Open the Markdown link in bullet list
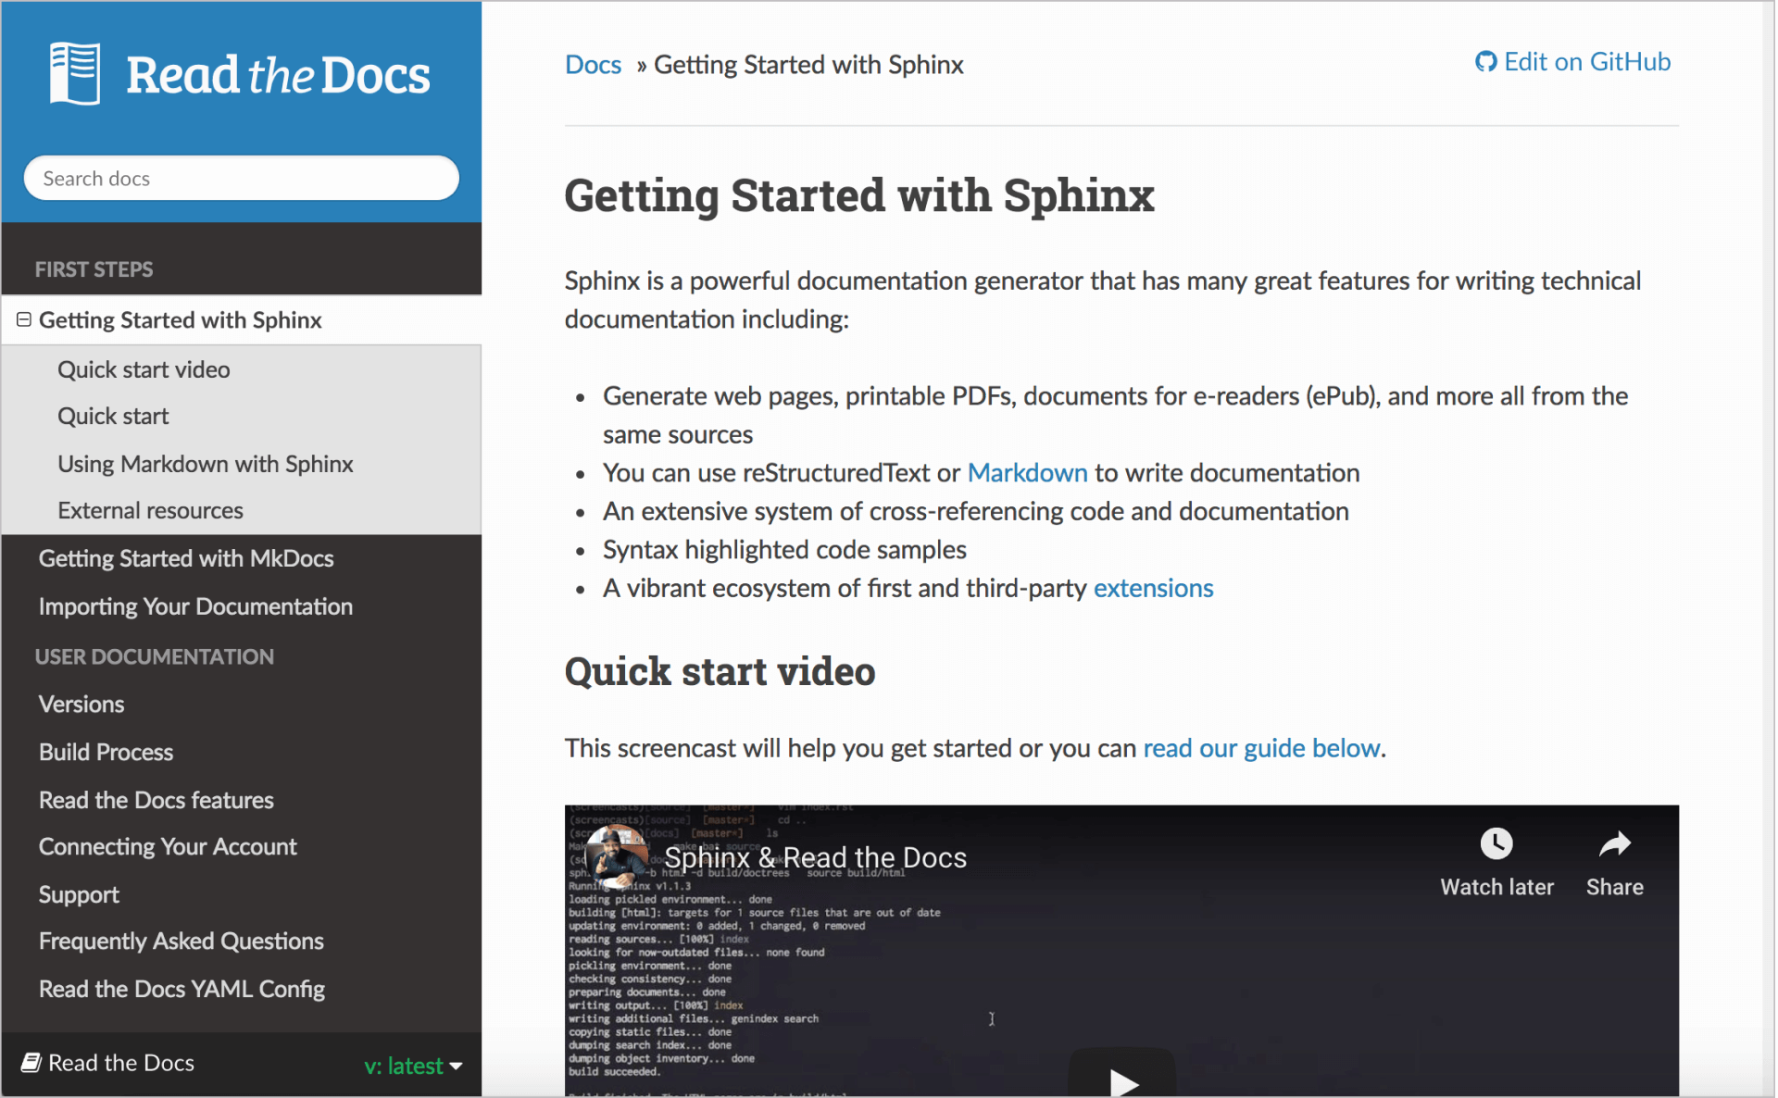This screenshot has width=1778, height=1098. click(x=1027, y=473)
